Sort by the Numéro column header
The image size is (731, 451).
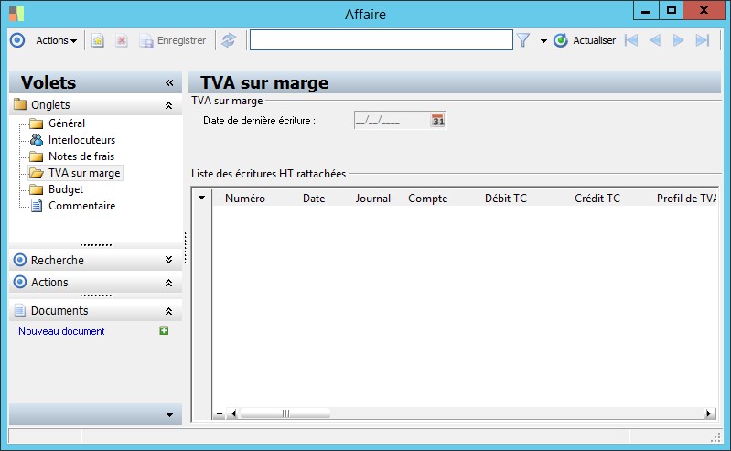(x=245, y=199)
